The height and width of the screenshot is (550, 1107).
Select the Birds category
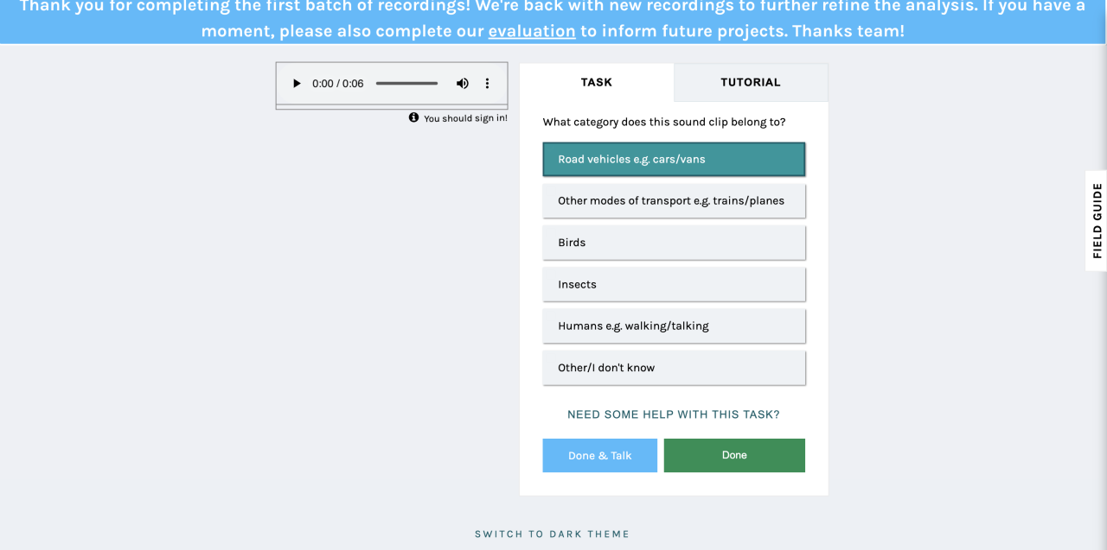674,243
